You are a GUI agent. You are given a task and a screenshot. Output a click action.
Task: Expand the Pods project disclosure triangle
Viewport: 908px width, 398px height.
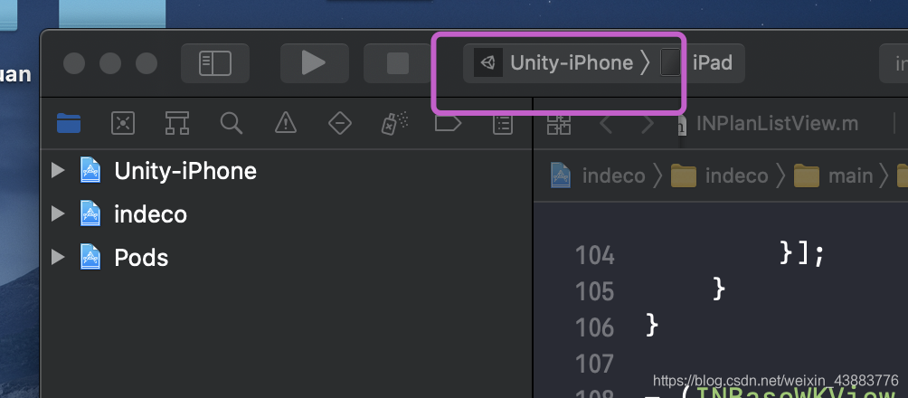click(58, 257)
